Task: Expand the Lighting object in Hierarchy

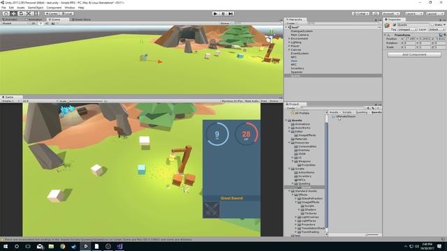Action: (289, 42)
